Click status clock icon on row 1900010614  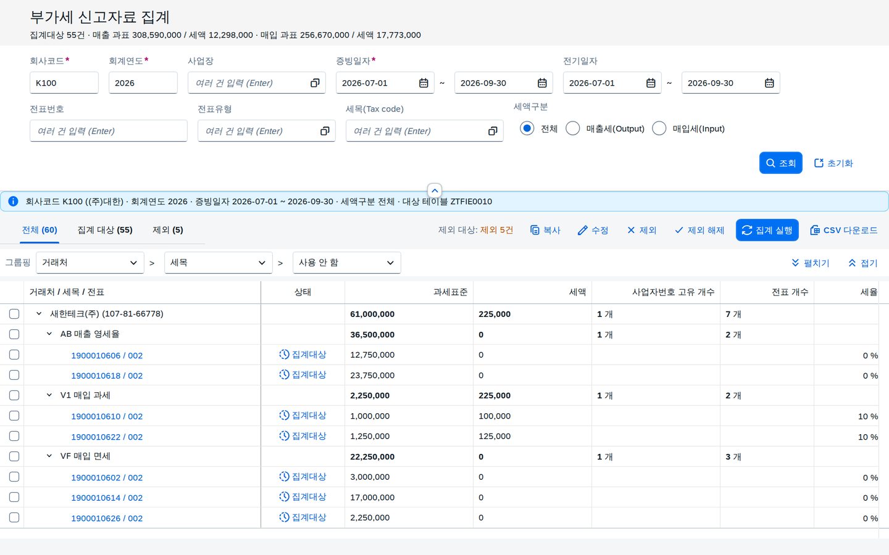(284, 497)
